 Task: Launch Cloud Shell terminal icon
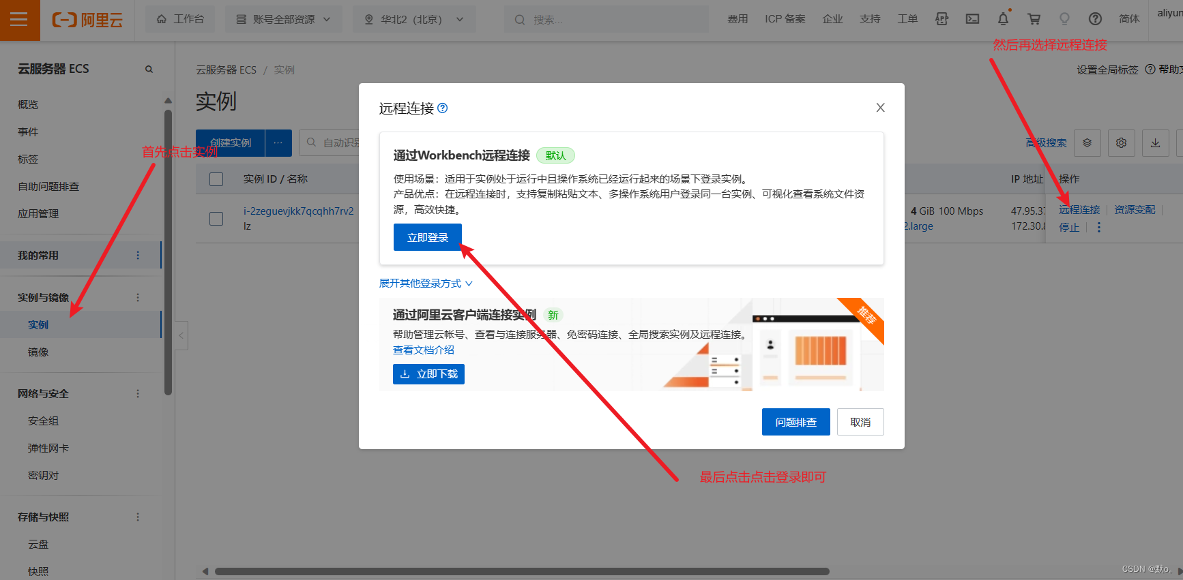[x=972, y=19]
